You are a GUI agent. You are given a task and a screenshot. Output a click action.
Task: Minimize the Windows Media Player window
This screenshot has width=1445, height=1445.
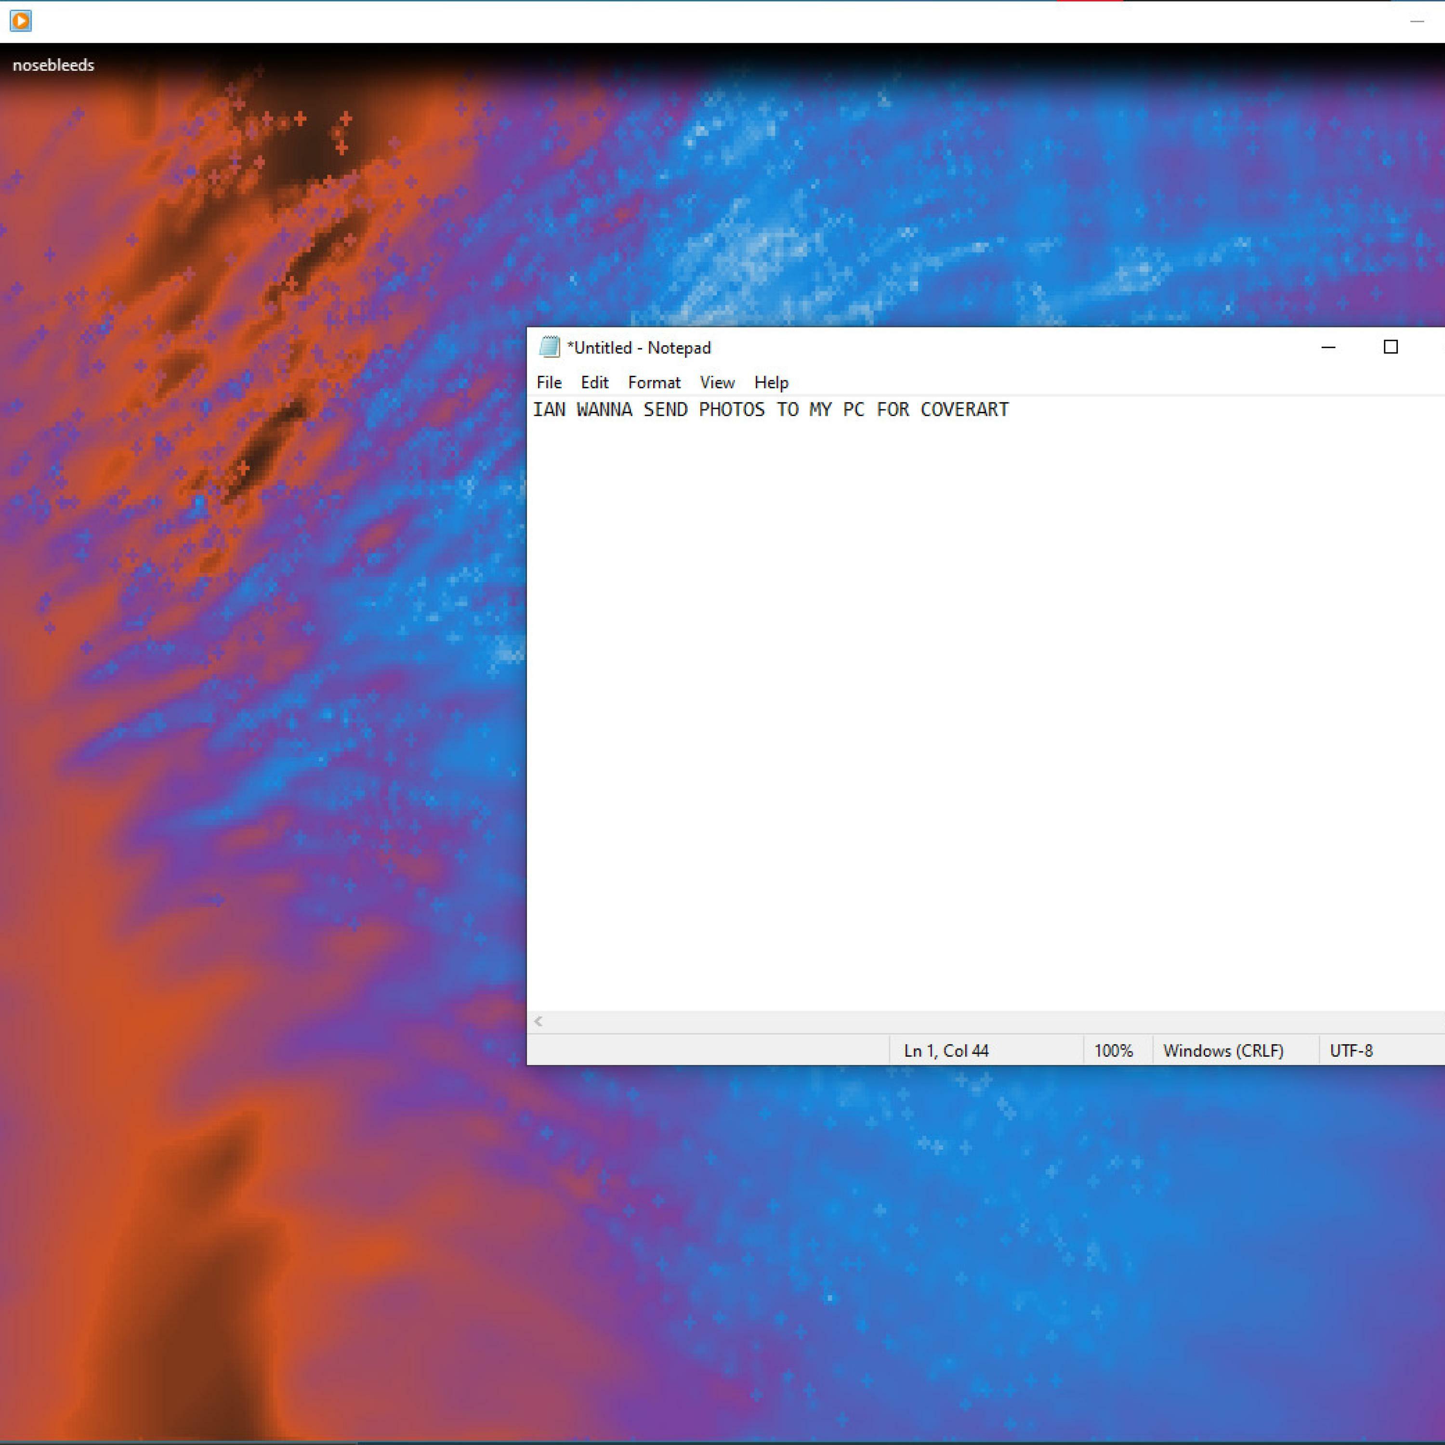coord(1417,21)
